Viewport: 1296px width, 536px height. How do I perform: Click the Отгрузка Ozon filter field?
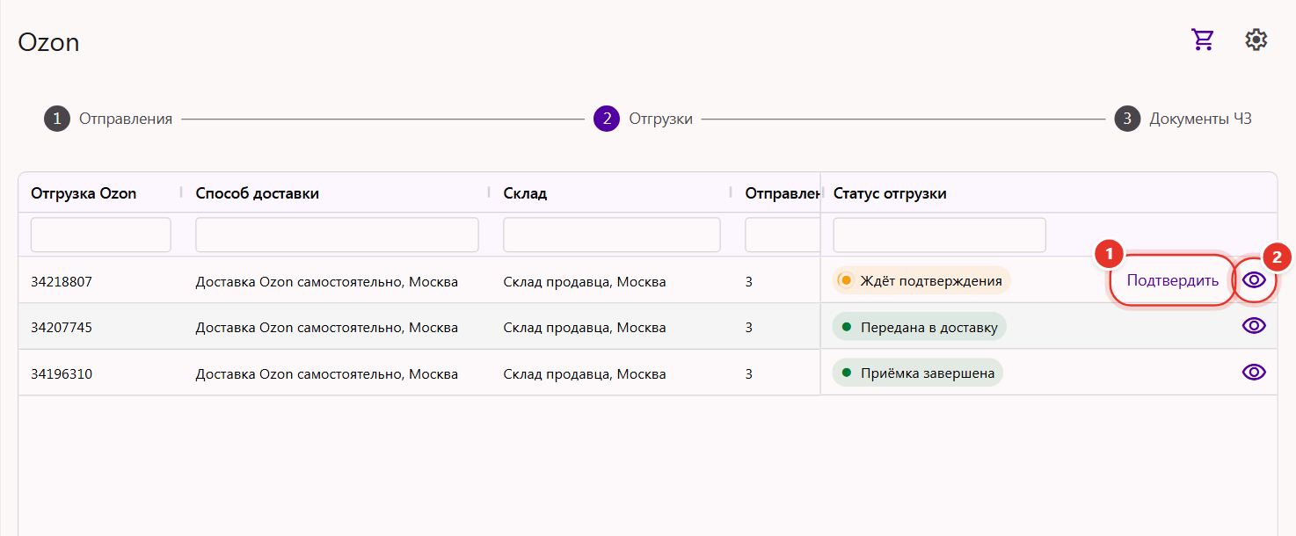click(101, 235)
